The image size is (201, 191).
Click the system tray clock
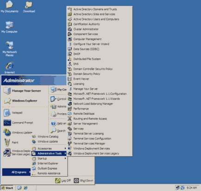[192, 188]
